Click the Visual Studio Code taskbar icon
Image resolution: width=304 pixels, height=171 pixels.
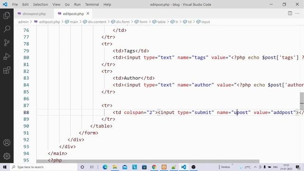coord(183,167)
